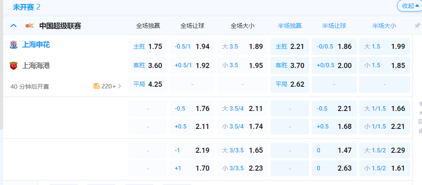This screenshot has height=185, width=422.
Task: Click the Shanghai Shenhua team crest
Action: point(14,45)
